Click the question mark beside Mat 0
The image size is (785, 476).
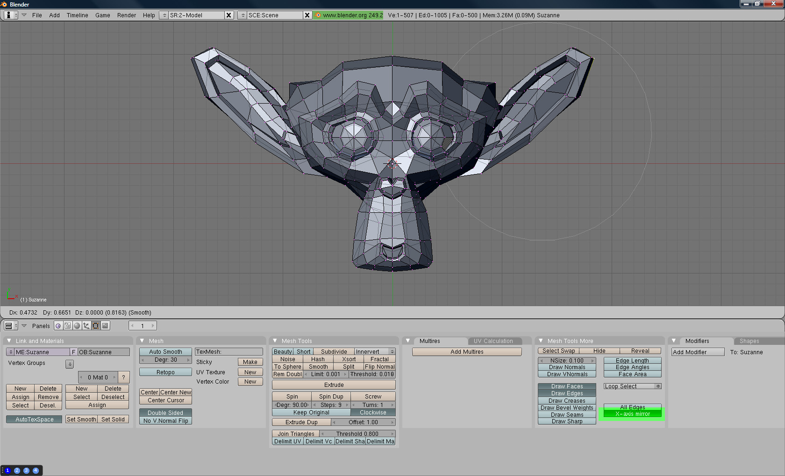123,377
